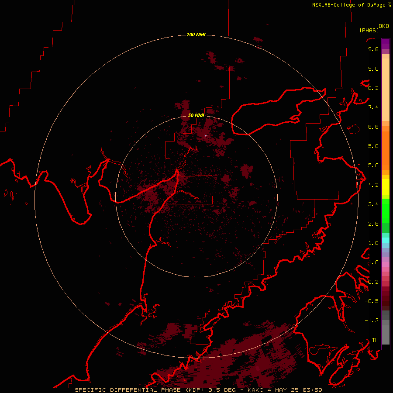Viewport: 393px width, 393px height.
Task: Click the 4.2 value on the color scale
Action: pyautogui.click(x=373, y=185)
